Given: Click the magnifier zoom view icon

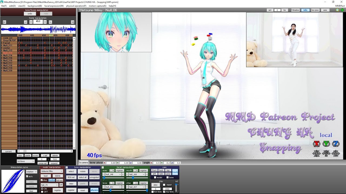Looking at the screenshot, I should (337, 10).
